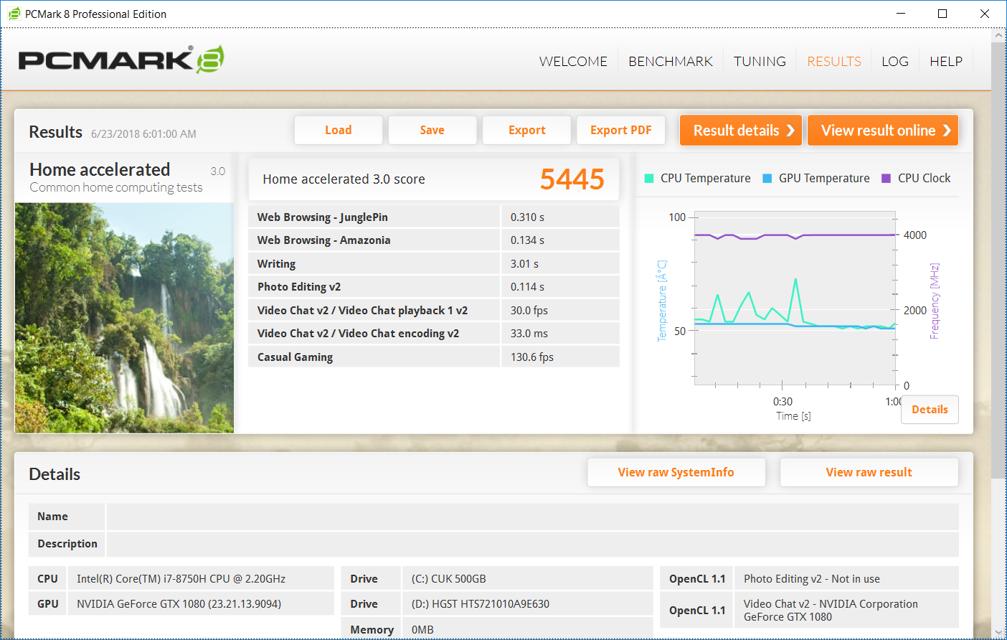Switch to the BENCHMARK tab
The image size is (1007, 640).
(x=671, y=61)
